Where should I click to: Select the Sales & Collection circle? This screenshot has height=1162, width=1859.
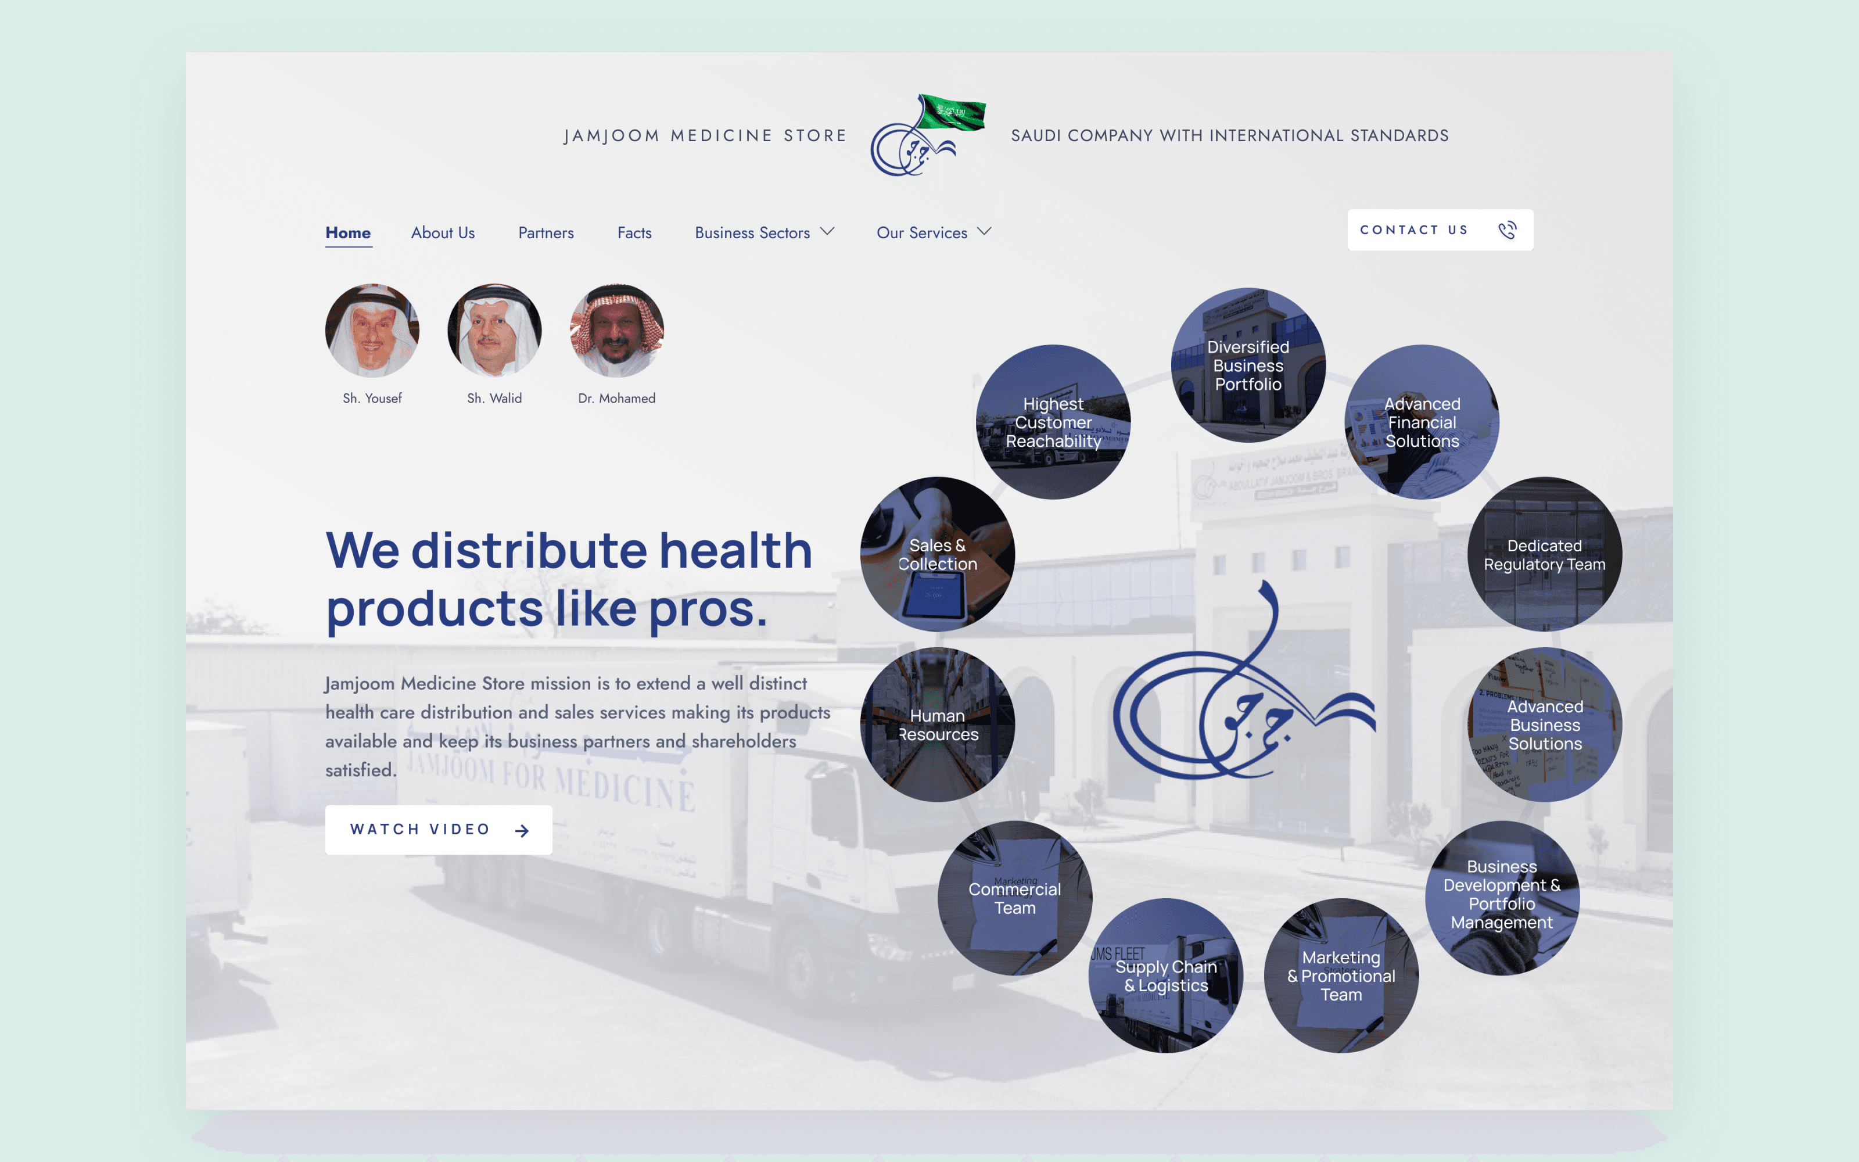pyautogui.click(x=937, y=554)
